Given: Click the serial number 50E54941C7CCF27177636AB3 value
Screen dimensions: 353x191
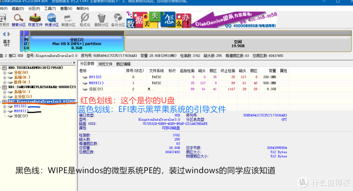Looking at the screenshot, I should coord(265,115).
